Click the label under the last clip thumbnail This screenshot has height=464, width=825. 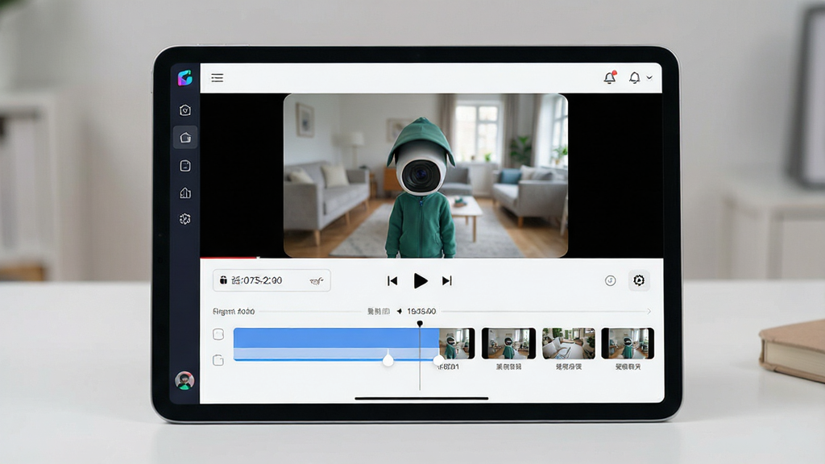coord(628,367)
